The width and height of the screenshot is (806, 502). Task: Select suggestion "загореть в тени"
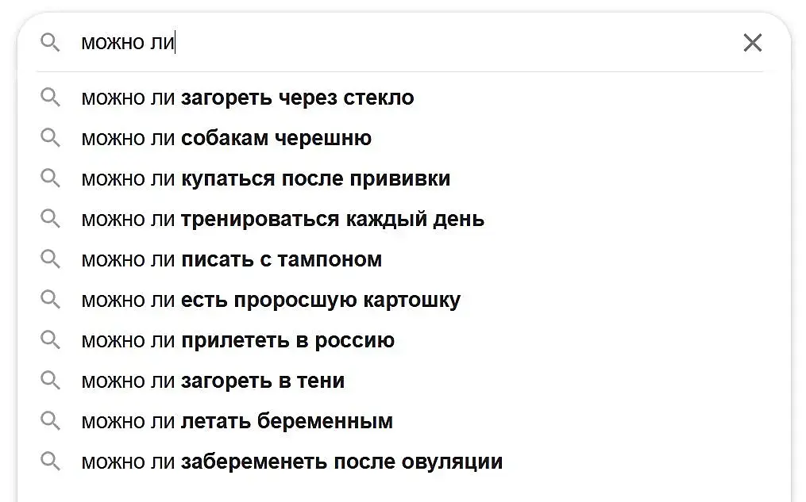pyautogui.click(x=213, y=381)
